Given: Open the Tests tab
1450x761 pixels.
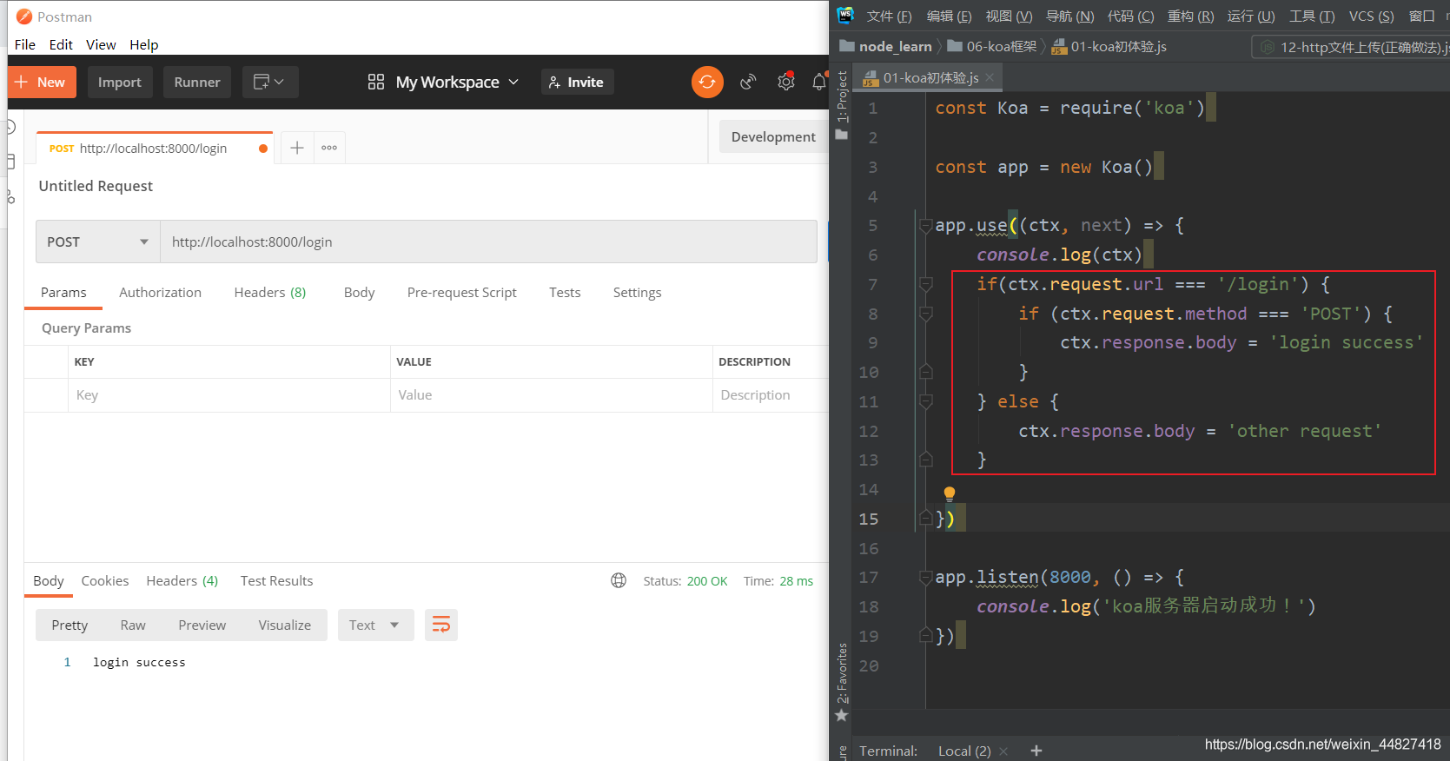Looking at the screenshot, I should coord(565,293).
